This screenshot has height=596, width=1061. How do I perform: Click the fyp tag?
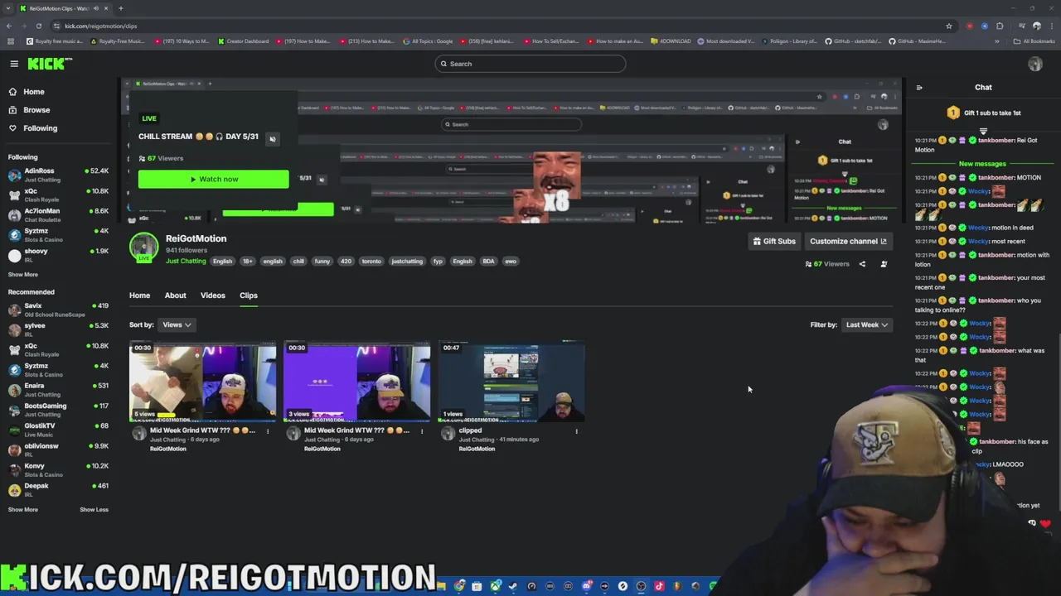(x=438, y=262)
